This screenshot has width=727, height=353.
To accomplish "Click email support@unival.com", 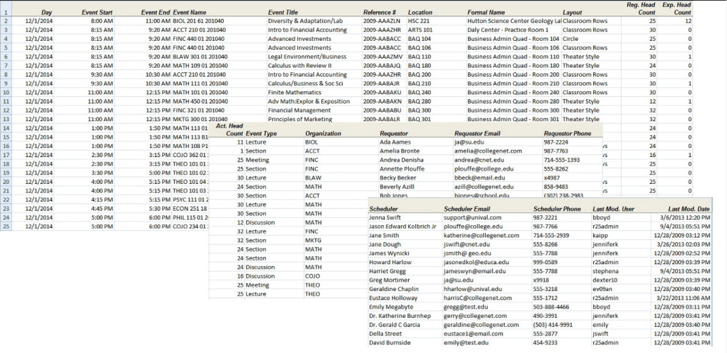I will click(472, 217).
